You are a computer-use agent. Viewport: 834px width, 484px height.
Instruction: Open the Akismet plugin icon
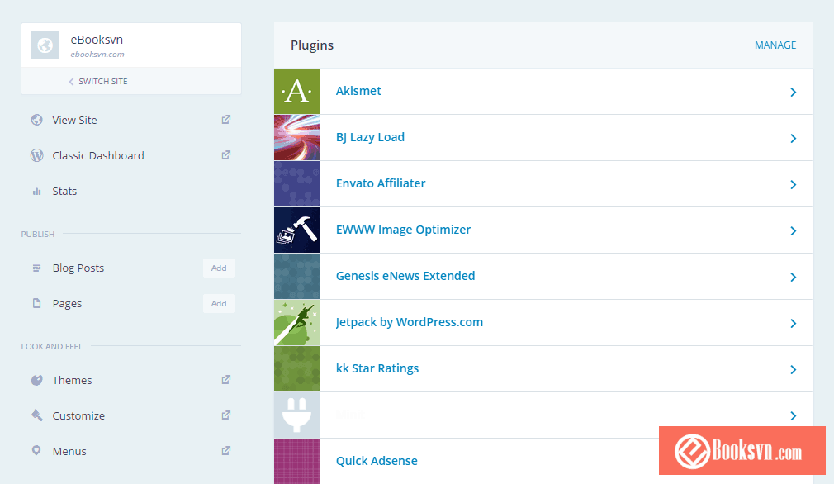coord(296,91)
